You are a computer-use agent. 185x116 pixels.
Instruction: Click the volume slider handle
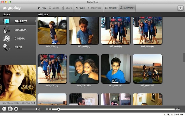click(36, 109)
